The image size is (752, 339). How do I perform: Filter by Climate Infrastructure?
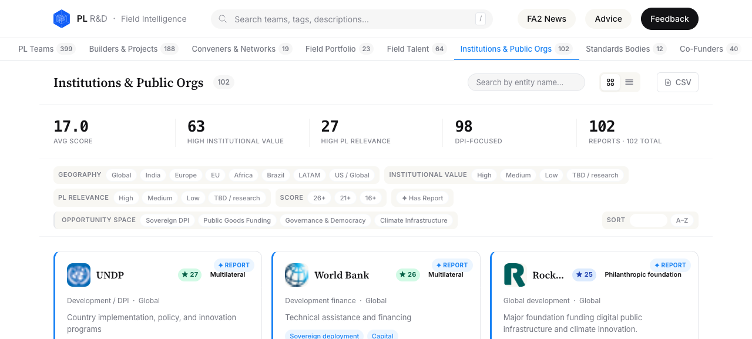coord(414,220)
